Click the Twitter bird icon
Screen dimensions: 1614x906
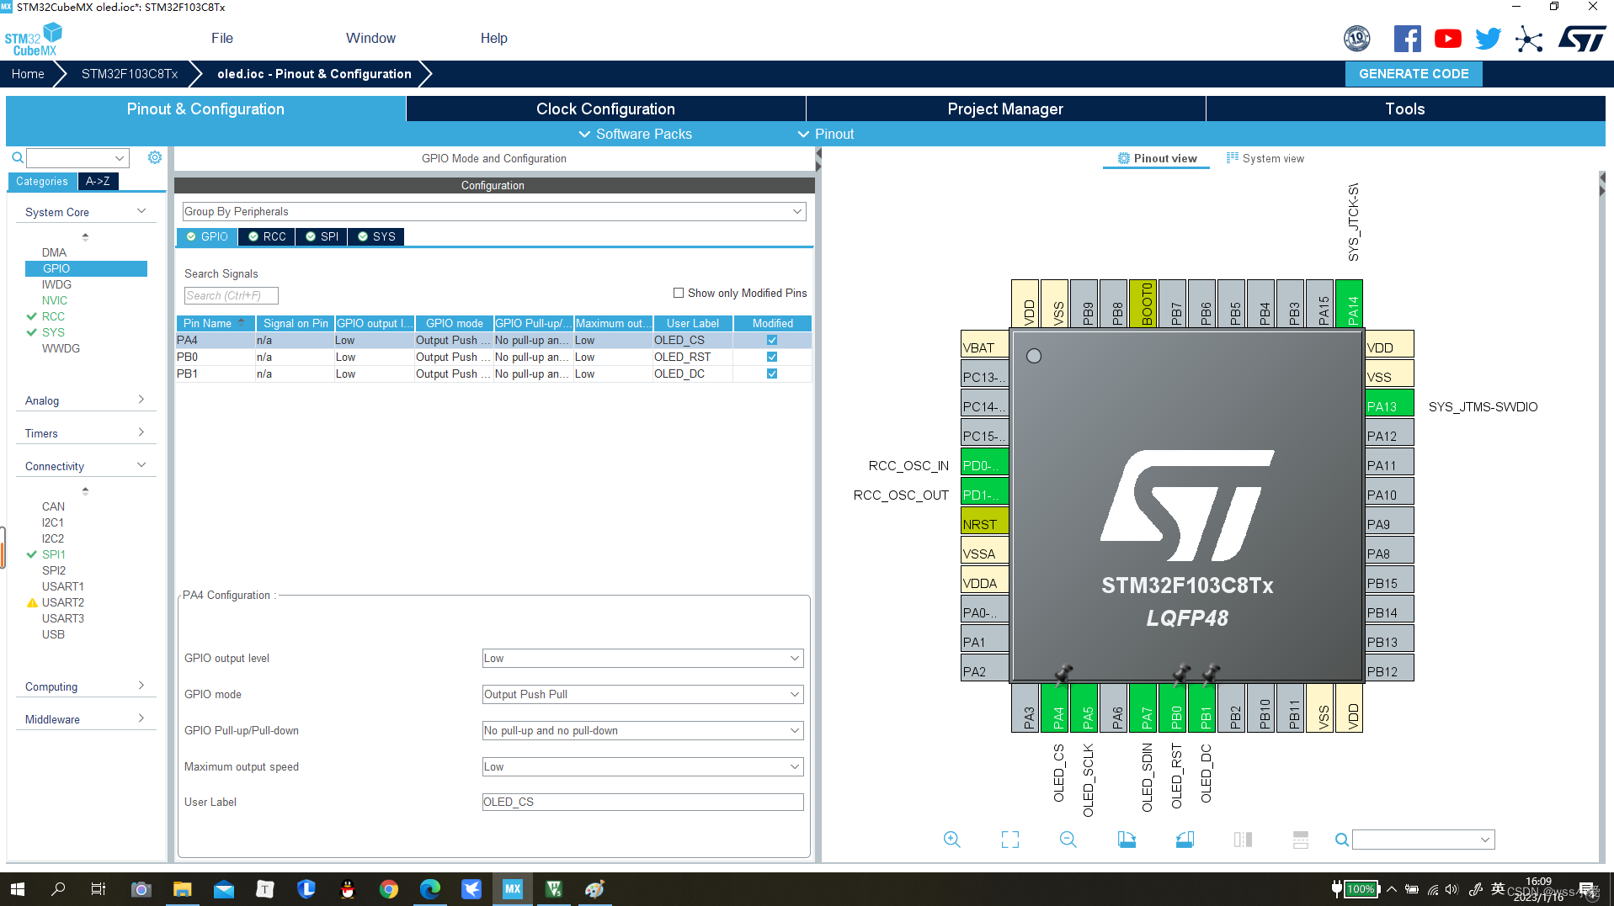(x=1488, y=38)
